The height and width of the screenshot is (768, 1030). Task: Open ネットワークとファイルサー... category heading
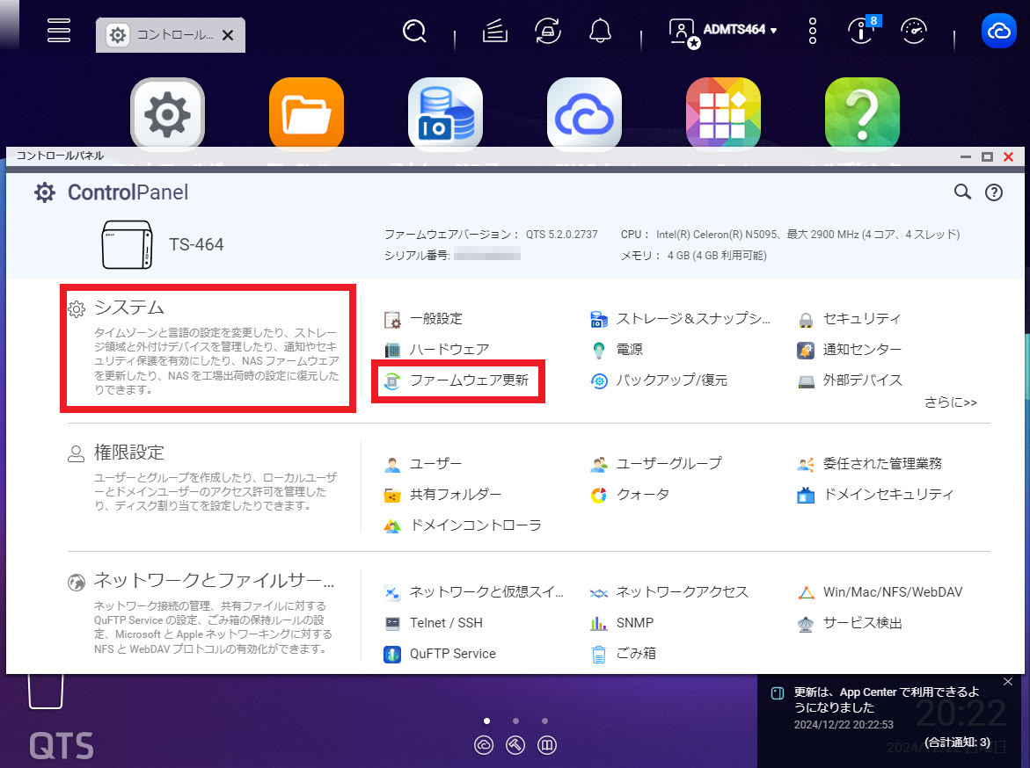(x=214, y=580)
